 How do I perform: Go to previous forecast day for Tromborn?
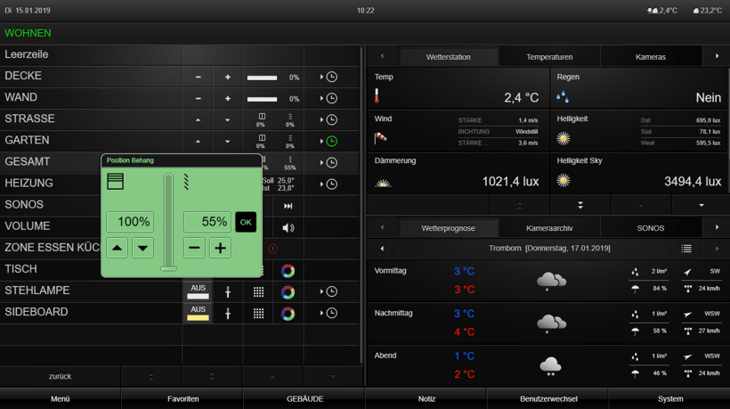click(x=382, y=249)
